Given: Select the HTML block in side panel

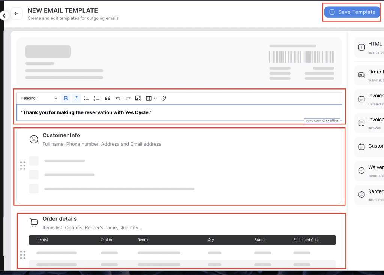Looking at the screenshot, I should 369,47.
